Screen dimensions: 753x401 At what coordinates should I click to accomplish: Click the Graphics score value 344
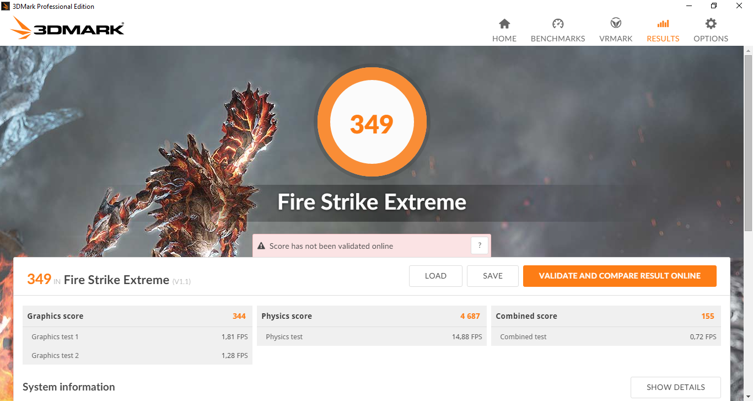pyautogui.click(x=239, y=316)
